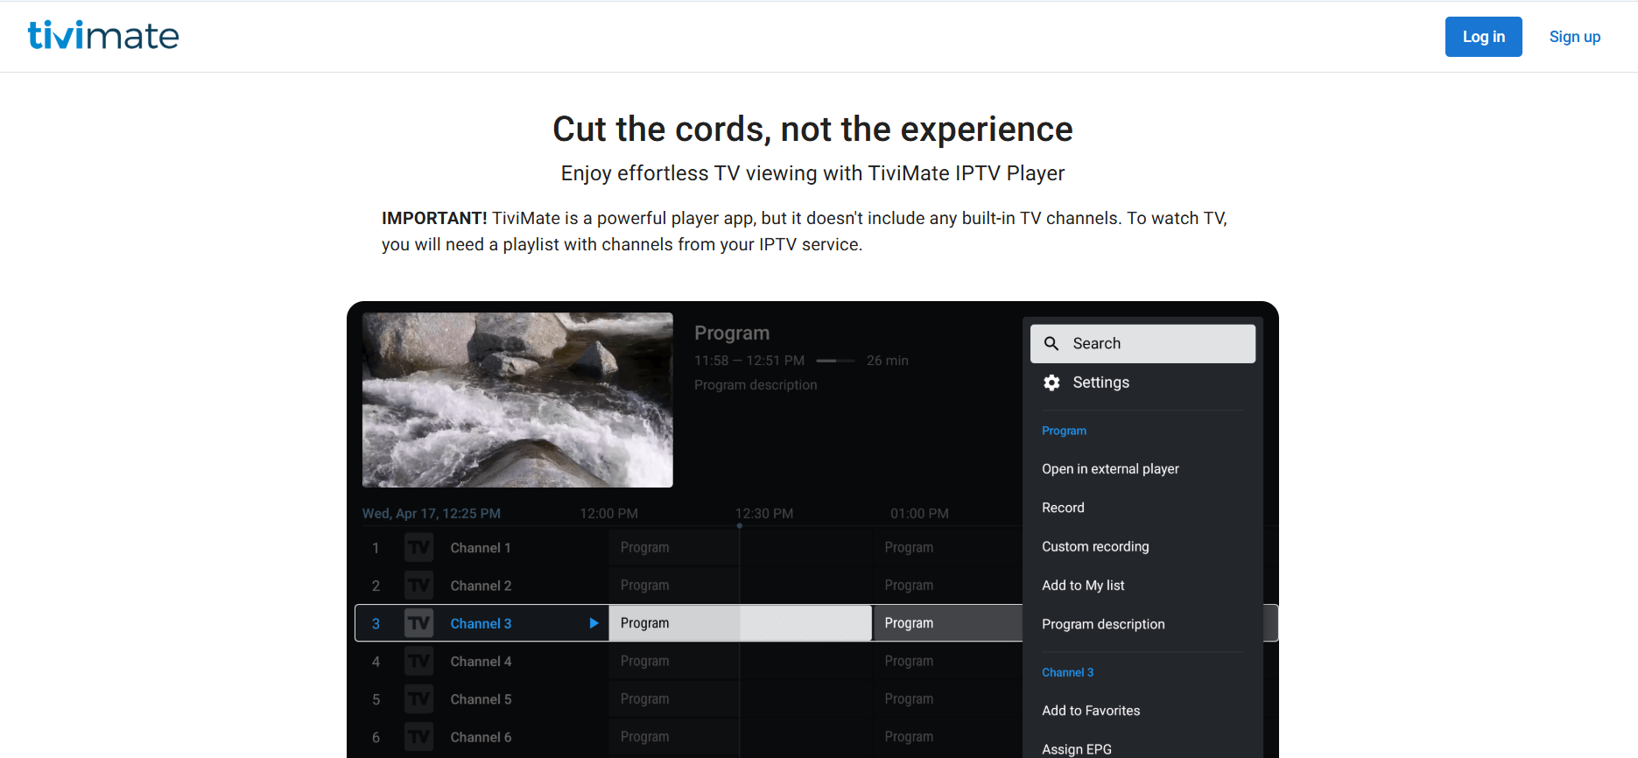This screenshot has width=1638, height=758.
Task: Select the Channel 2 row label
Action: tap(481, 586)
